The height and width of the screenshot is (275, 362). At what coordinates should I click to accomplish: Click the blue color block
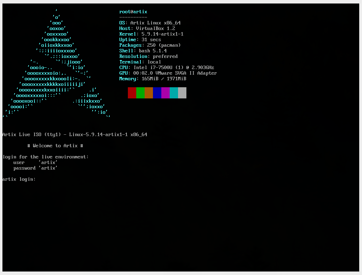pyautogui.click(x=157, y=93)
